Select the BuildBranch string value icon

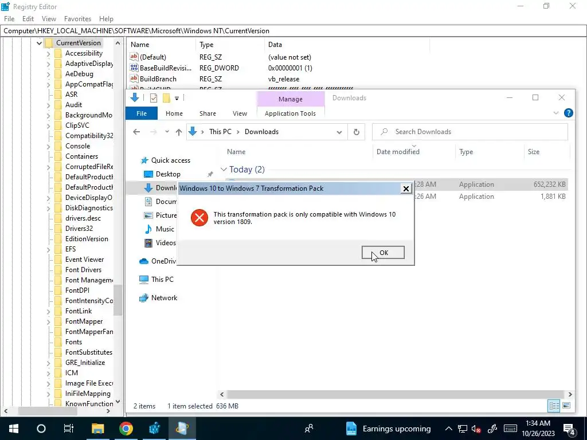click(134, 78)
